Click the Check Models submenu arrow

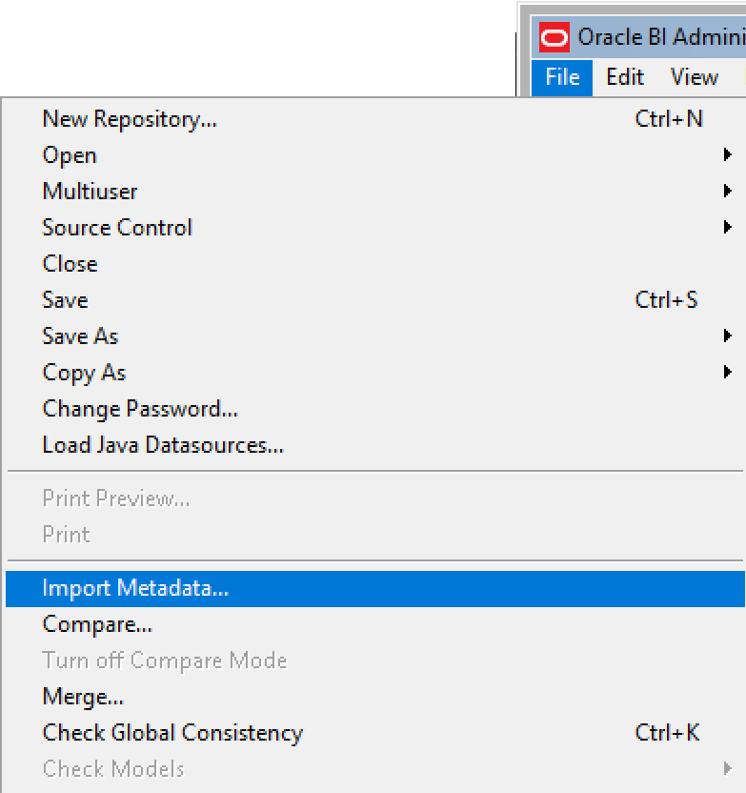(x=727, y=768)
